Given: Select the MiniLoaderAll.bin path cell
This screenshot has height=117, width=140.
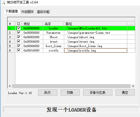Looking at the screenshot, I should pyautogui.click(x=96, y=28).
